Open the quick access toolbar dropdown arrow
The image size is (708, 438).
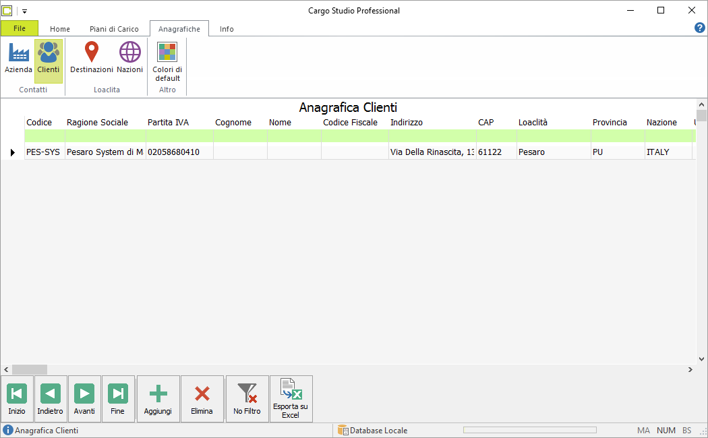click(24, 11)
